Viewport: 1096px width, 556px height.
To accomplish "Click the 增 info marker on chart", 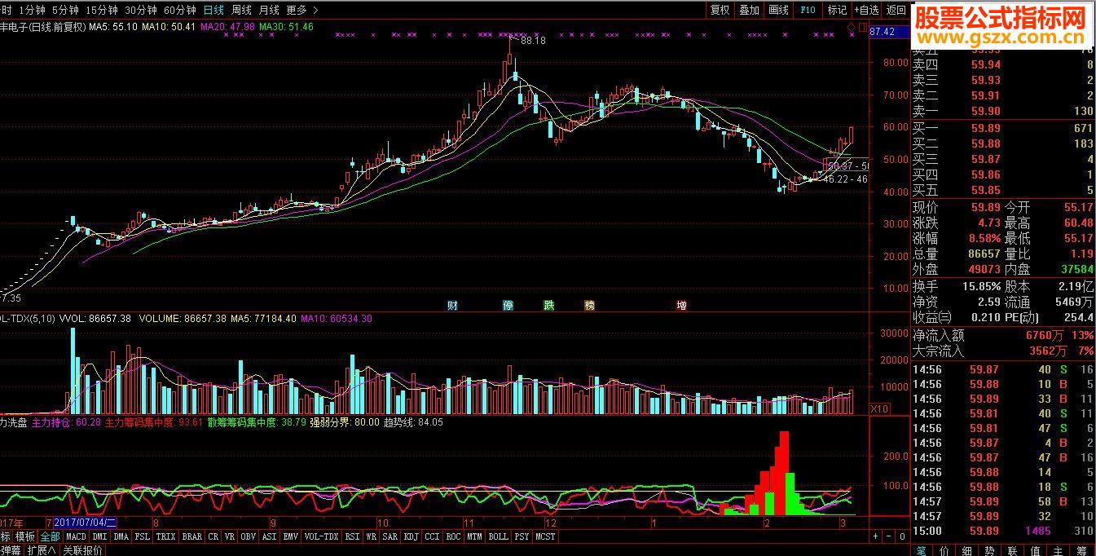I will pyautogui.click(x=681, y=306).
